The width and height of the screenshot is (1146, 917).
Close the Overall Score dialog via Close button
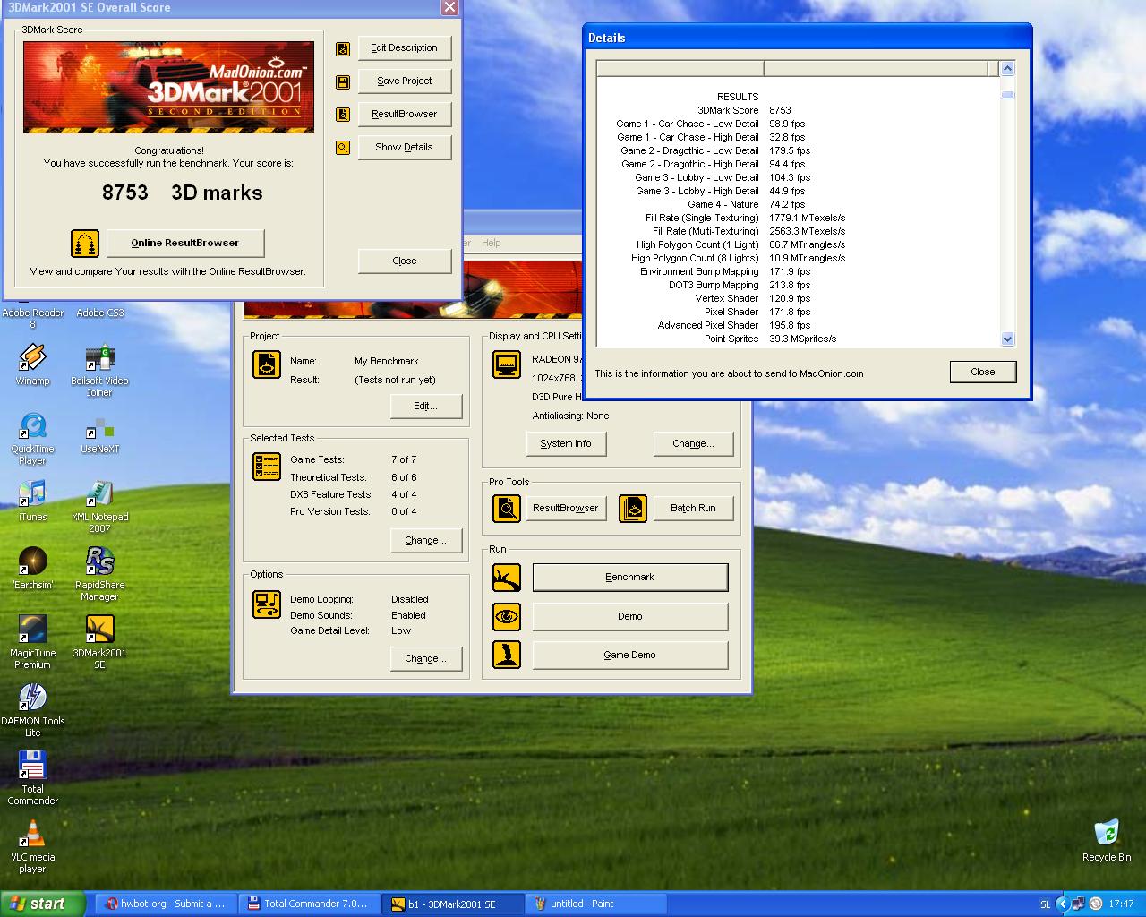coord(405,261)
